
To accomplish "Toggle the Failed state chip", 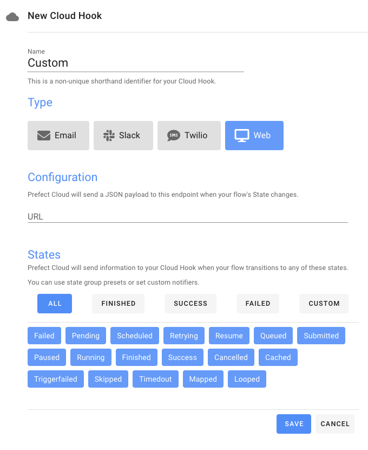I will tap(44, 336).
